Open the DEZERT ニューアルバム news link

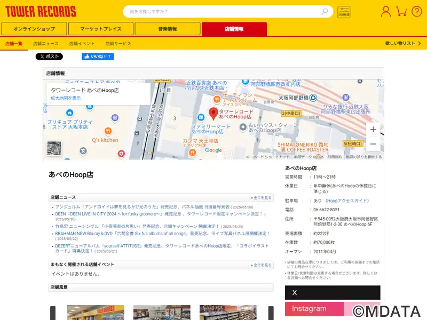coord(162,248)
